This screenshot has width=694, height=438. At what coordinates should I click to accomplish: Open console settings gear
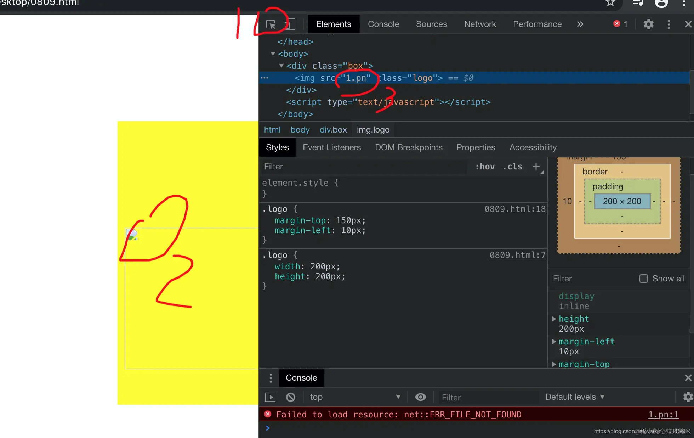click(688, 397)
